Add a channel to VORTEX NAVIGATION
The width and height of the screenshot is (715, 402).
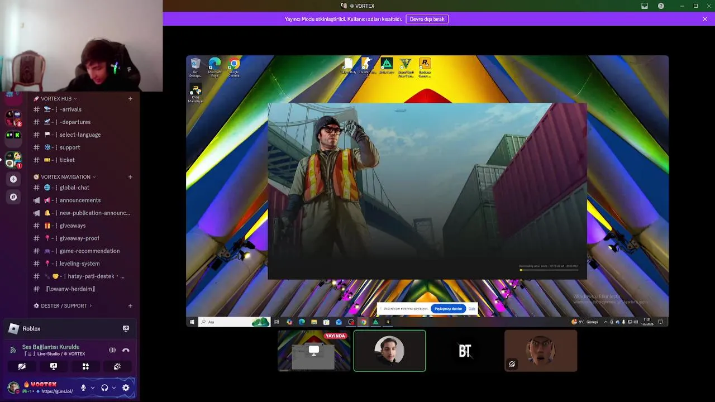point(130,177)
